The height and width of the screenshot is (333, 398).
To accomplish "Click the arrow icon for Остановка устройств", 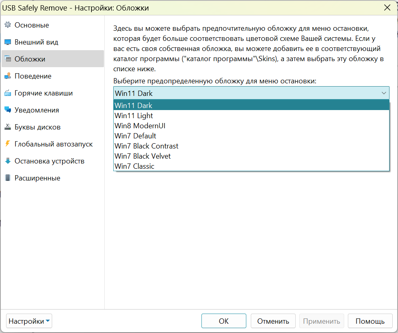I will [x=8, y=161].
